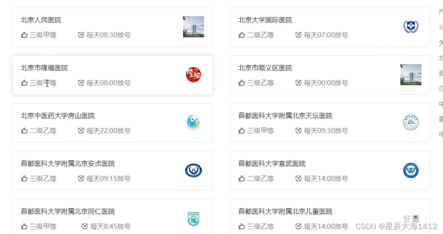Image resolution: width=443 pixels, height=234 pixels.
Task: Click the 宣武医院 blue W logo
Action: coord(411,170)
